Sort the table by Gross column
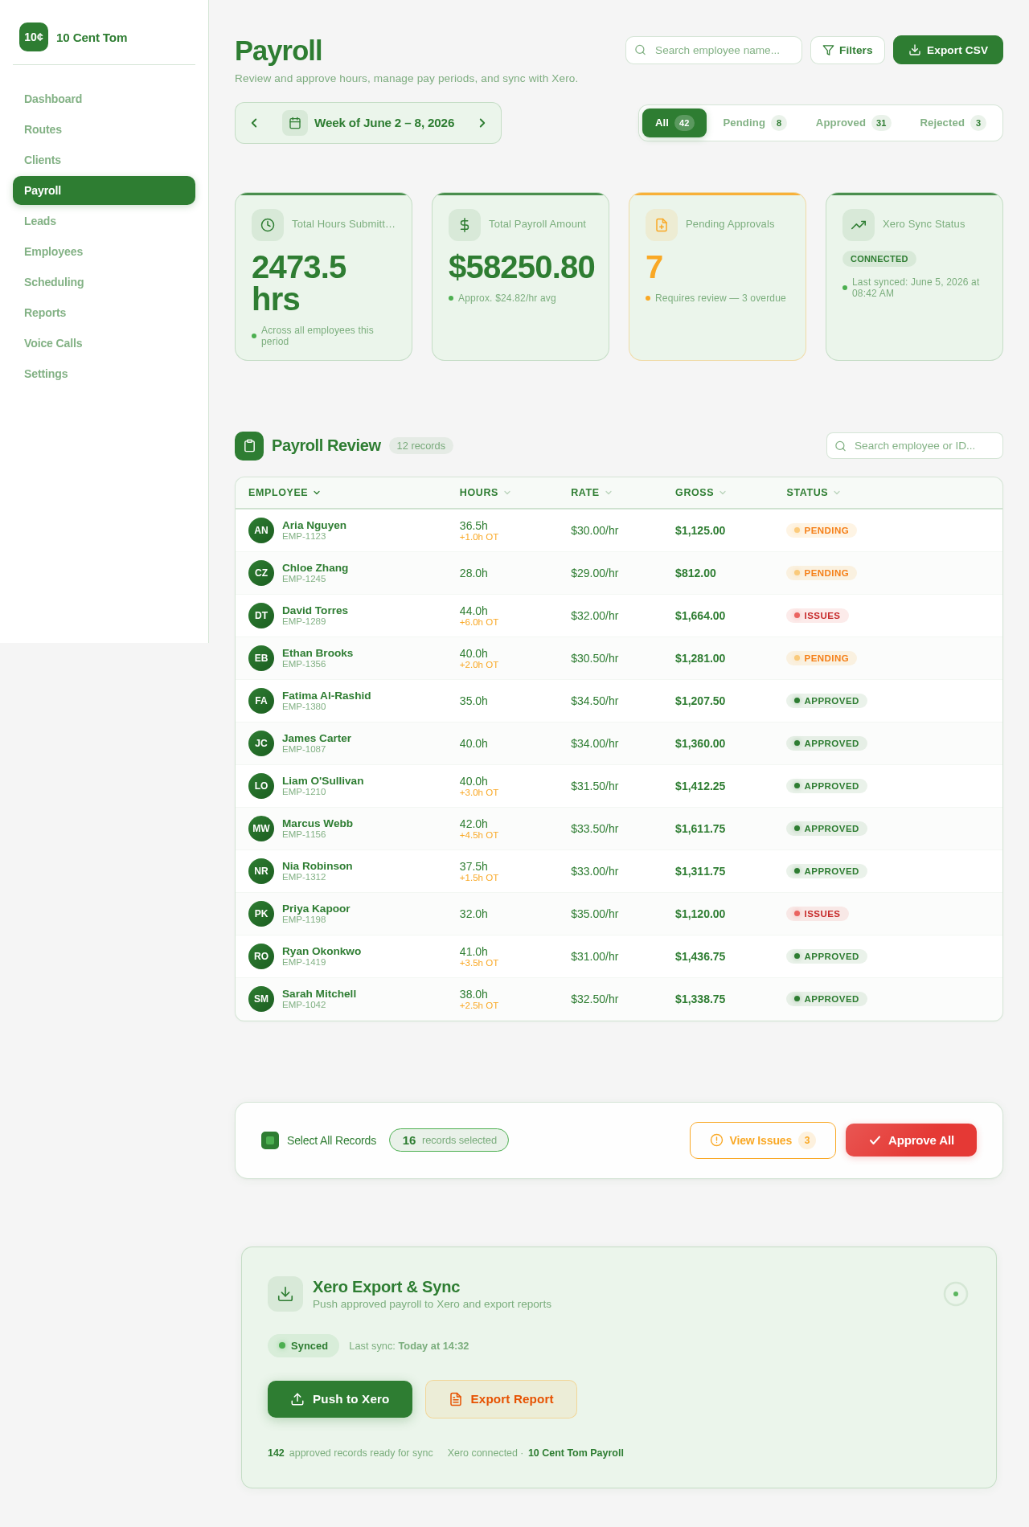This screenshot has width=1029, height=1527. click(700, 493)
